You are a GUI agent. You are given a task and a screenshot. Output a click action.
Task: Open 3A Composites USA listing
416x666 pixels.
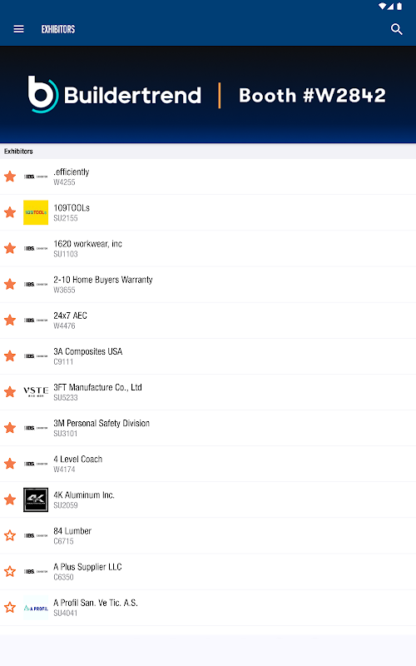click(208, 356)
